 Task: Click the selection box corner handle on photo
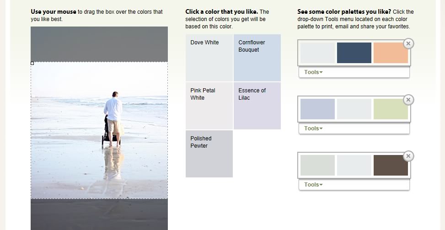click(x=32, y=64)
